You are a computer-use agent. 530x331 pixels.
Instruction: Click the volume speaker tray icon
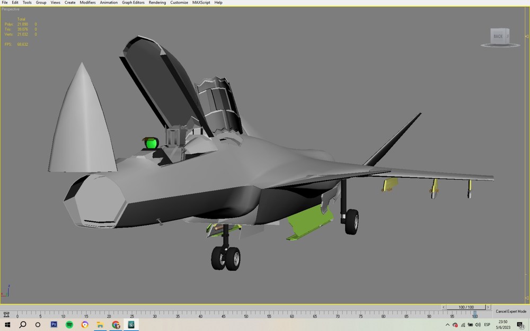click(478, 325)
